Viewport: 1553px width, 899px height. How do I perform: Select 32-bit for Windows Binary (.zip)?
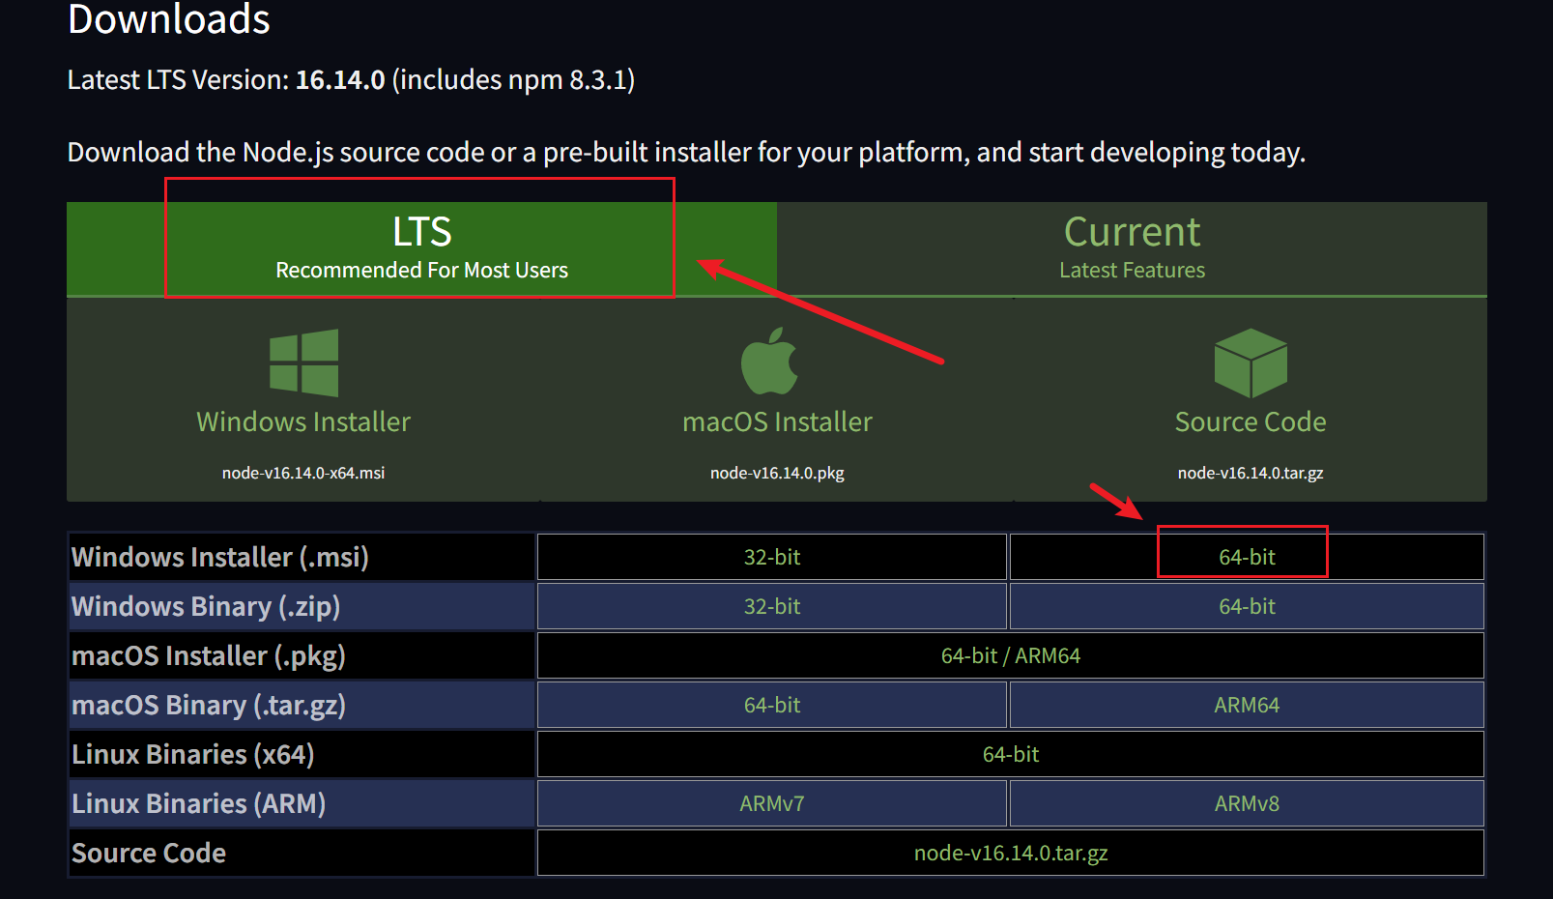pyautogui.click(x=772, y=606)
